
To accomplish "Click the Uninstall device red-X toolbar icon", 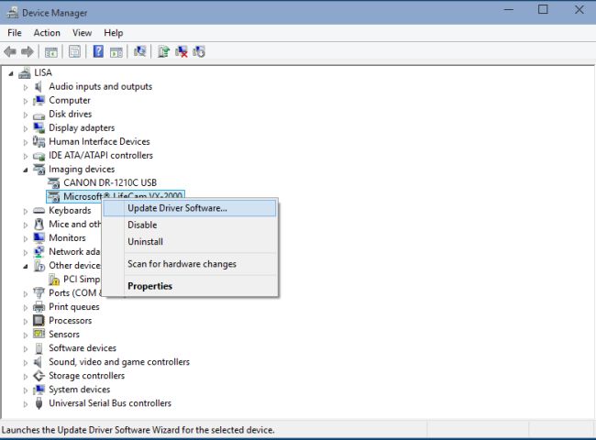I will click(182, 51).
